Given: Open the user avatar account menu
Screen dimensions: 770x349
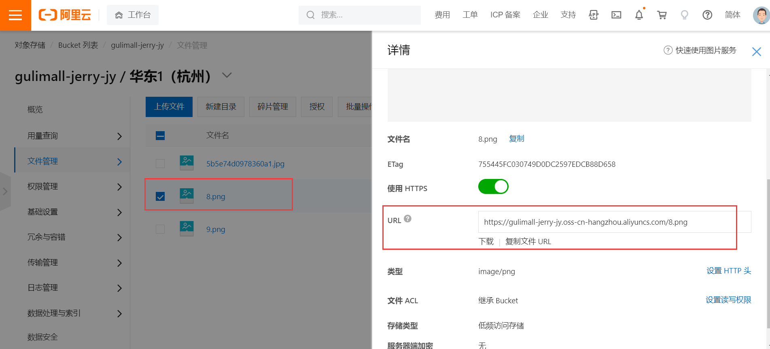Looking at the screenshot, I should tap(761, 15).
